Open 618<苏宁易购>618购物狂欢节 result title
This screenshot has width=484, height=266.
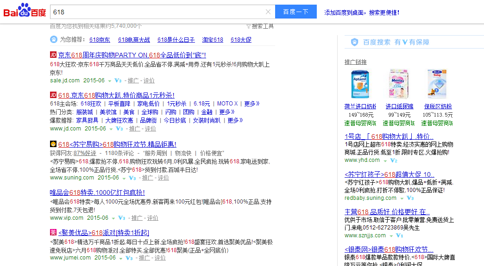pos(117,144)
